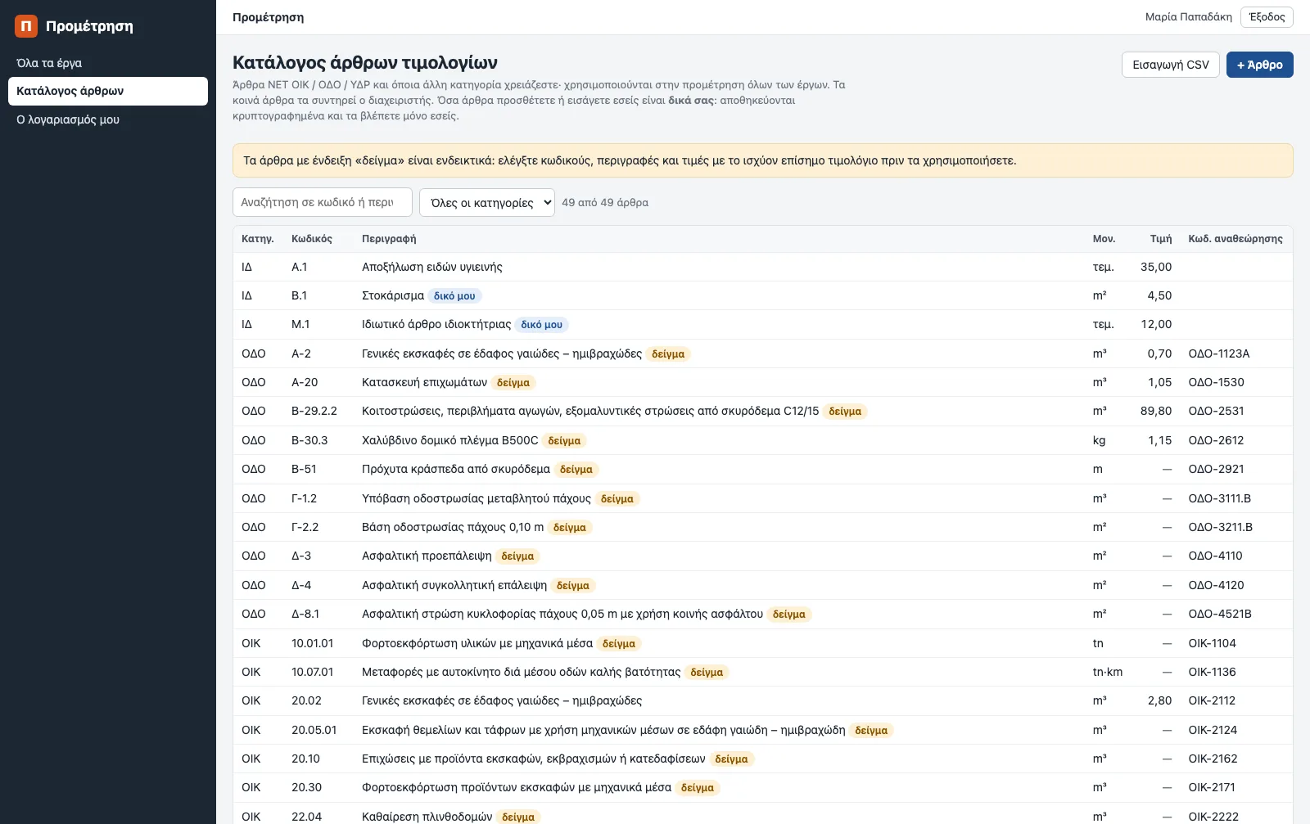
Task: Select Φορτοεκφόρτωση υλικών με μηχανικά μέσα row
Action: (x=763, y=643)
